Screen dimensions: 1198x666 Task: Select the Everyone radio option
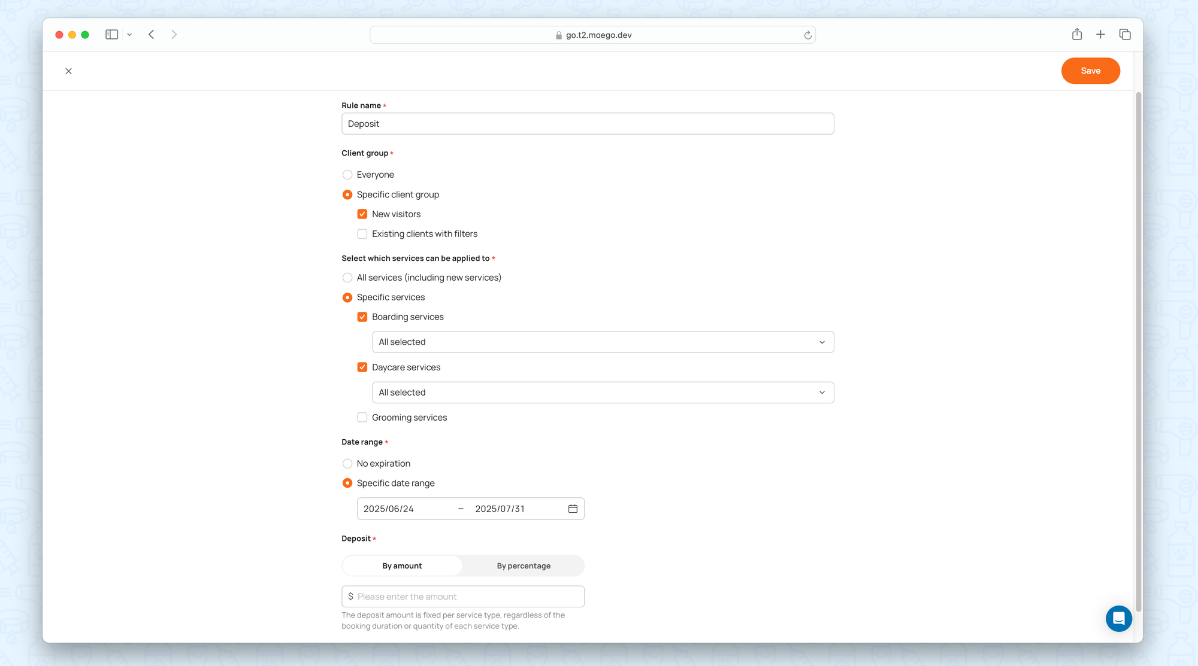pyautogui.click(x=347, y=175)
